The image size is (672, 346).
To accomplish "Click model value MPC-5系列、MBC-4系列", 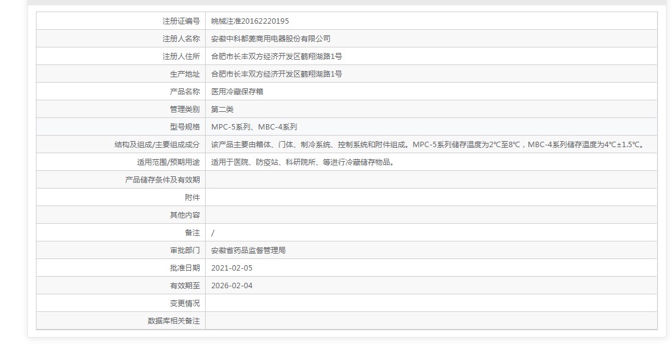I will tap(254, 126).
